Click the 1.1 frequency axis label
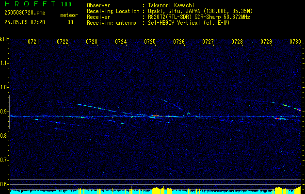This screenshot has height=194, width=305. point(4,63)
